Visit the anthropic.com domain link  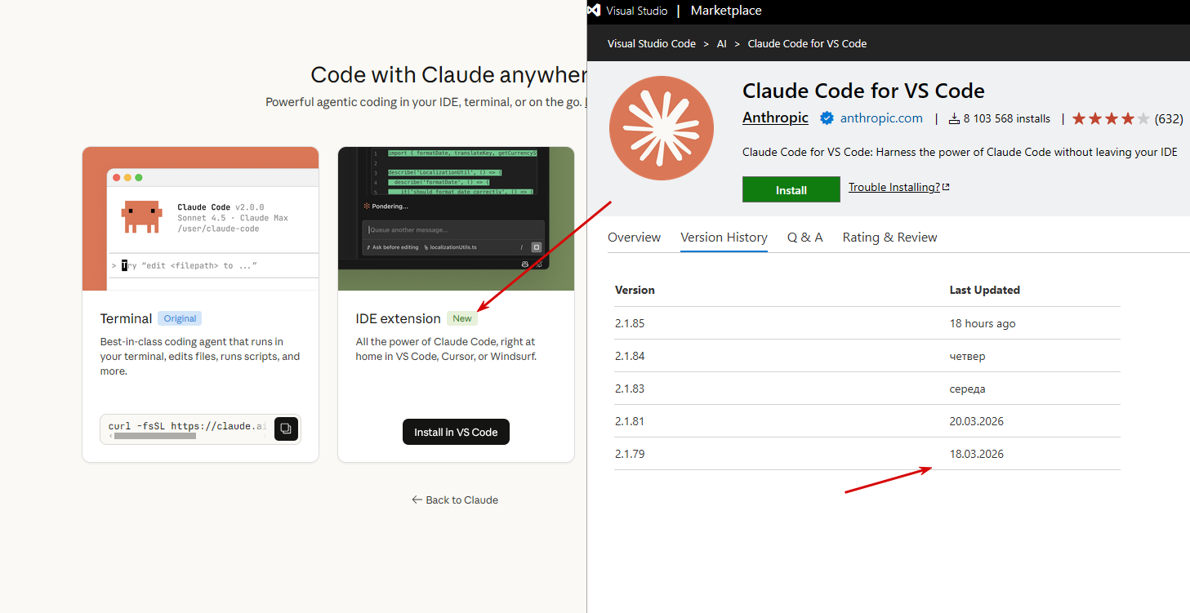(881, 118)
